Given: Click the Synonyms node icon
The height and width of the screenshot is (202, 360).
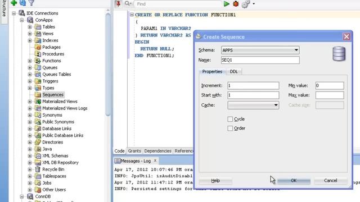Looking at the screenshot, I should [38, 115].
